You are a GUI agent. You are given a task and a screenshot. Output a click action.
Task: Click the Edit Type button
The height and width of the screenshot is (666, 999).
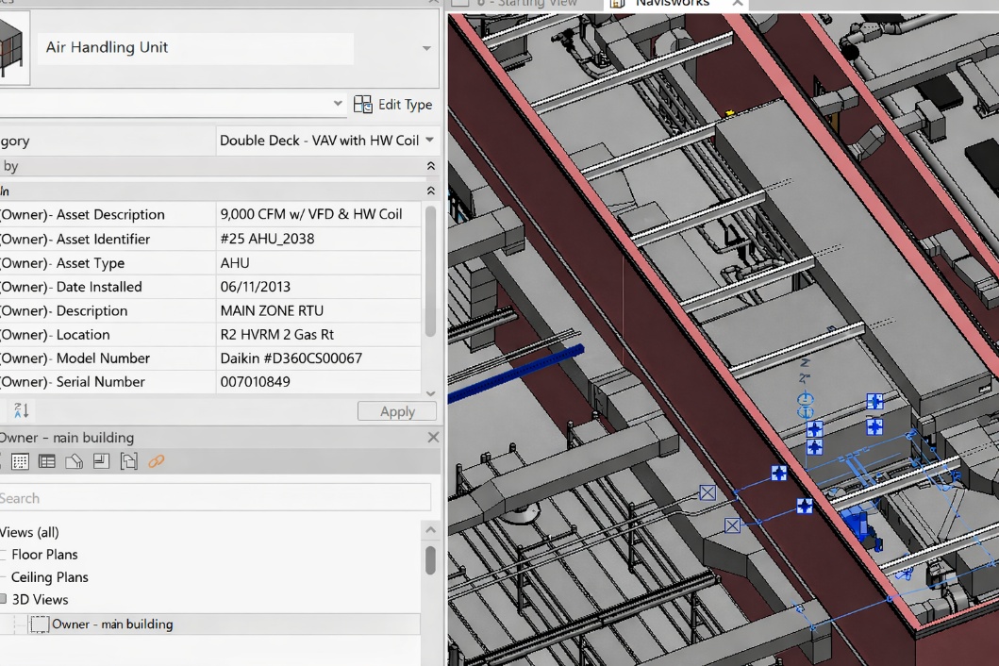392,105
